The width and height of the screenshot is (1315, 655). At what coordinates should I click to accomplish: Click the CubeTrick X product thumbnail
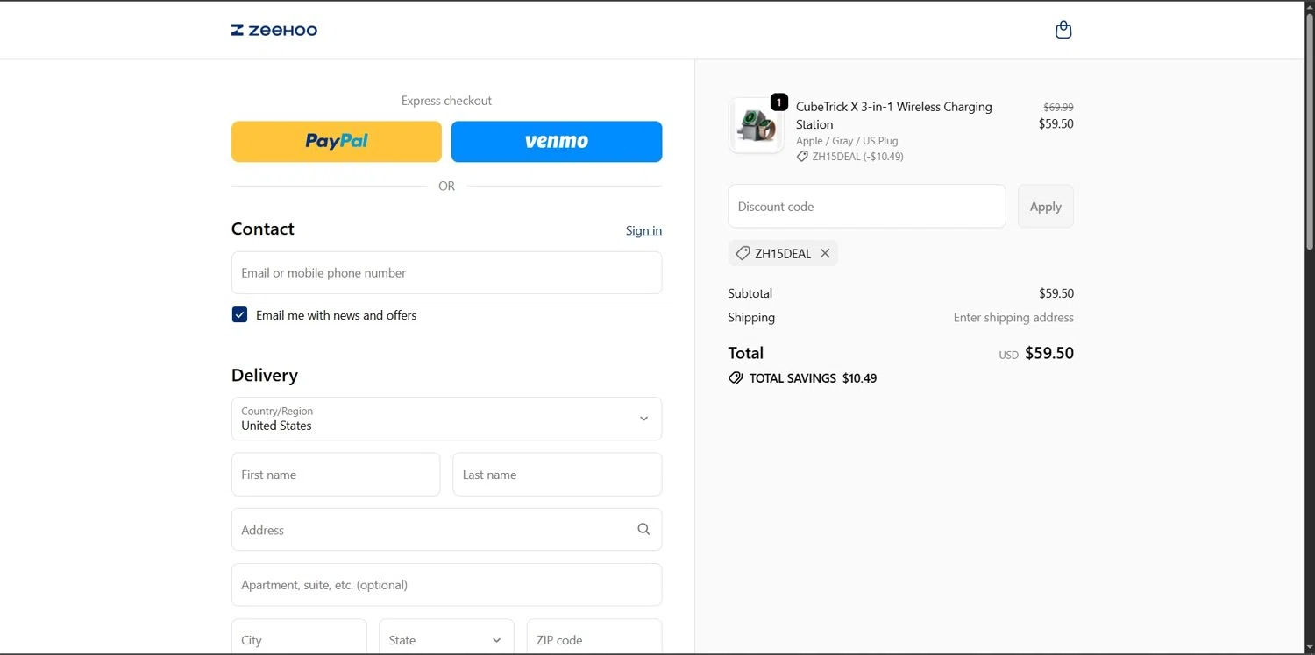pyautogui.click(x=756, y=125)
